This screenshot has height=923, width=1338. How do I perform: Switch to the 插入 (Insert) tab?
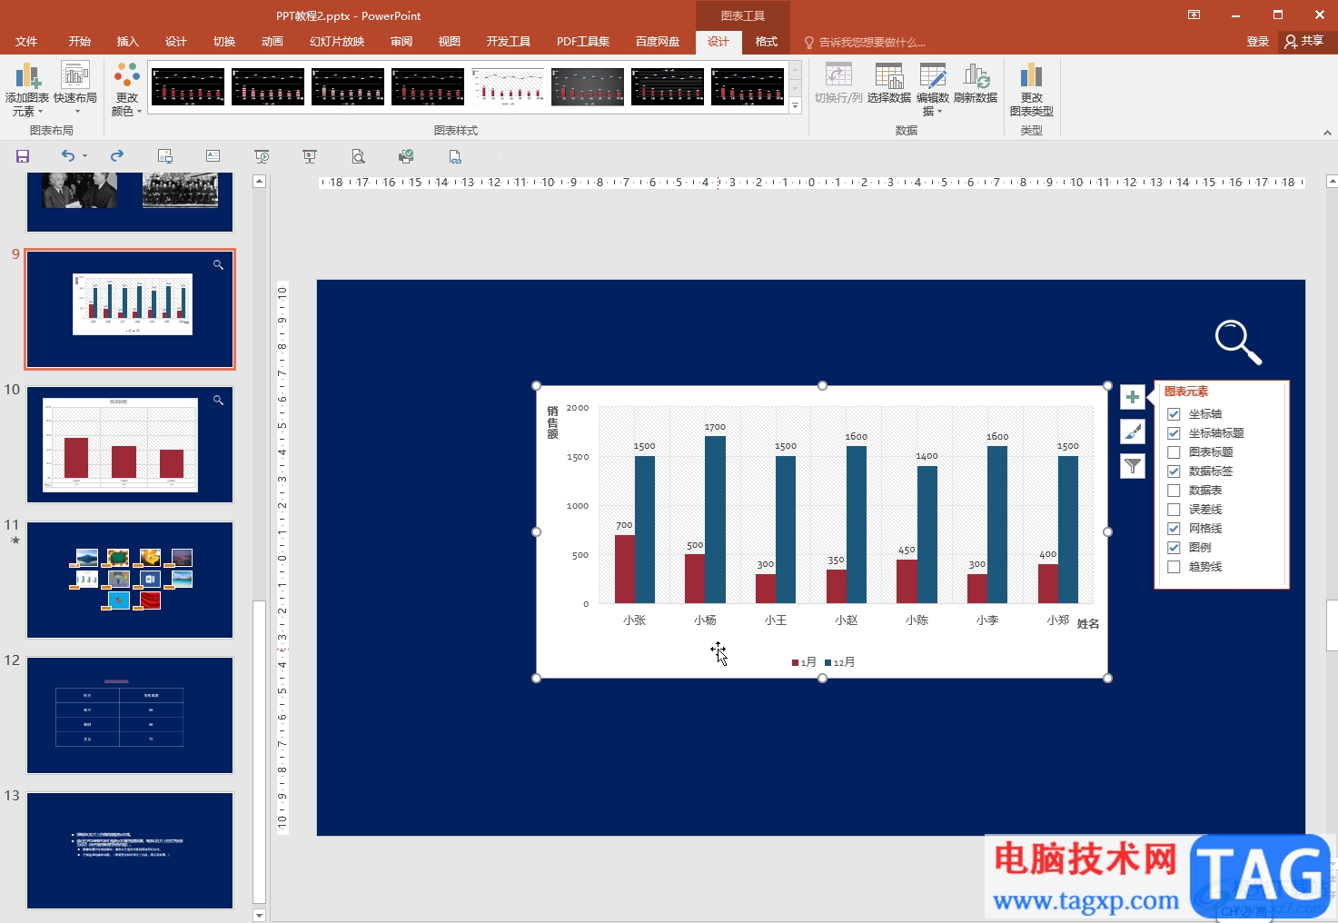tap(128, 42)
